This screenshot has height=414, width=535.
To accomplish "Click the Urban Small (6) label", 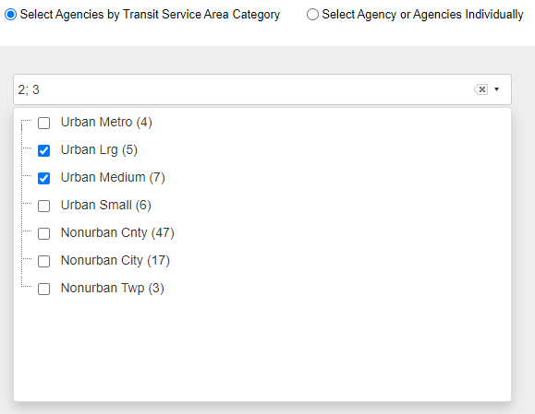I will click(105, 205).
